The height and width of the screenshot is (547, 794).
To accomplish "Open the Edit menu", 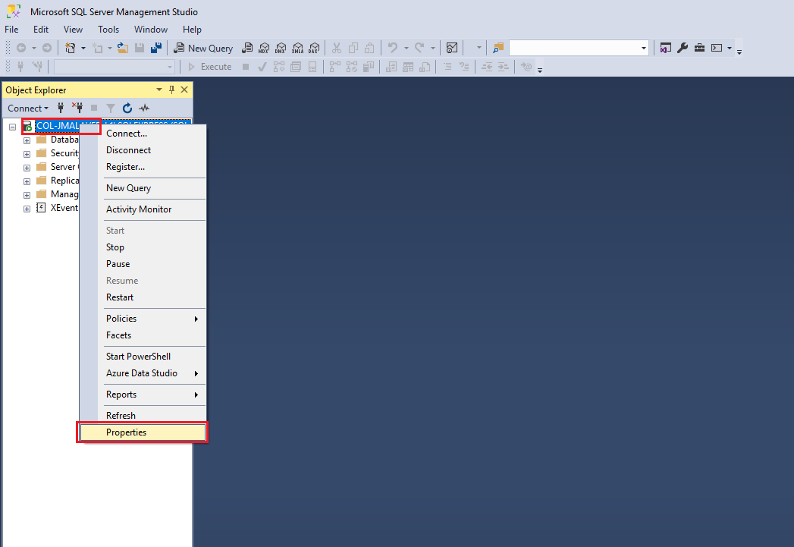I will tap(41, 30).
